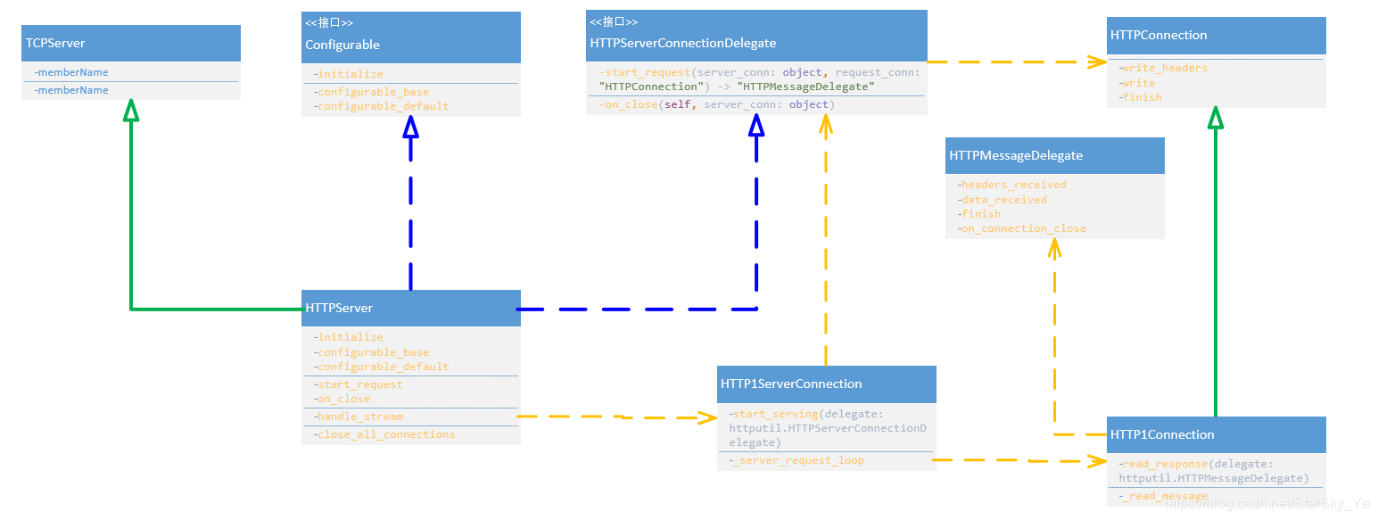
Task: Click the <<接口>> stereotype above HTTPServerConnectionDelegate
Action: coord(614,21)
